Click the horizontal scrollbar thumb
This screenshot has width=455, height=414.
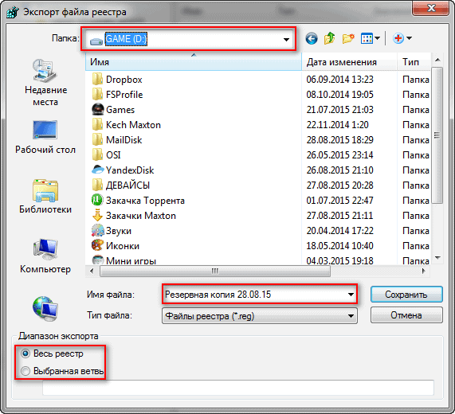click(215, 271)
